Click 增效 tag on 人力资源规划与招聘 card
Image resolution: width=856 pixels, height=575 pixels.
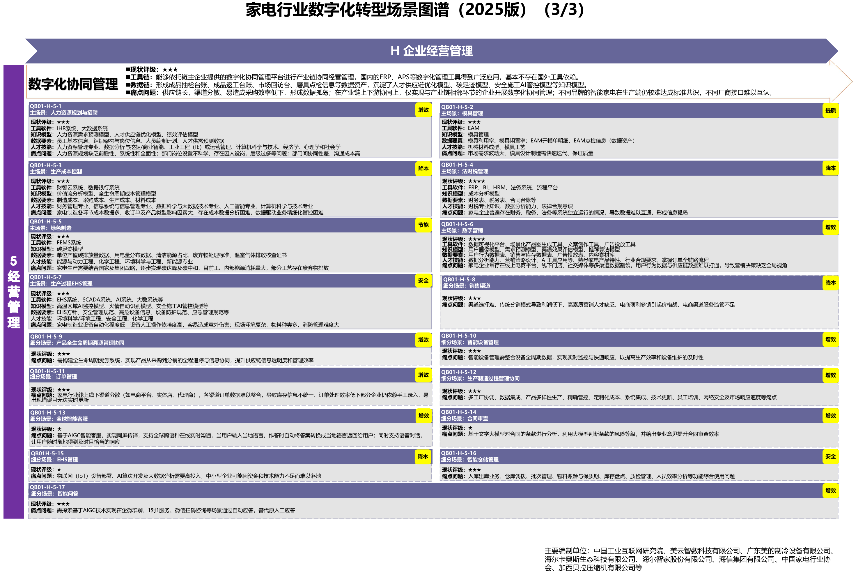pyautogui.click(x=423, y=110)
